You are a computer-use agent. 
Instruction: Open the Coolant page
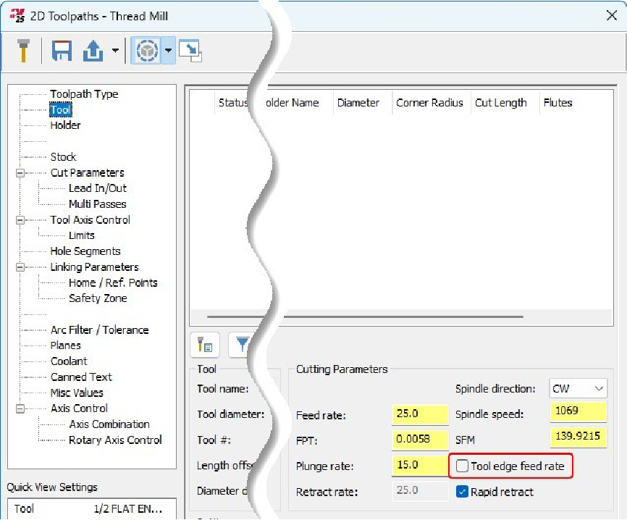pos(69,361)
